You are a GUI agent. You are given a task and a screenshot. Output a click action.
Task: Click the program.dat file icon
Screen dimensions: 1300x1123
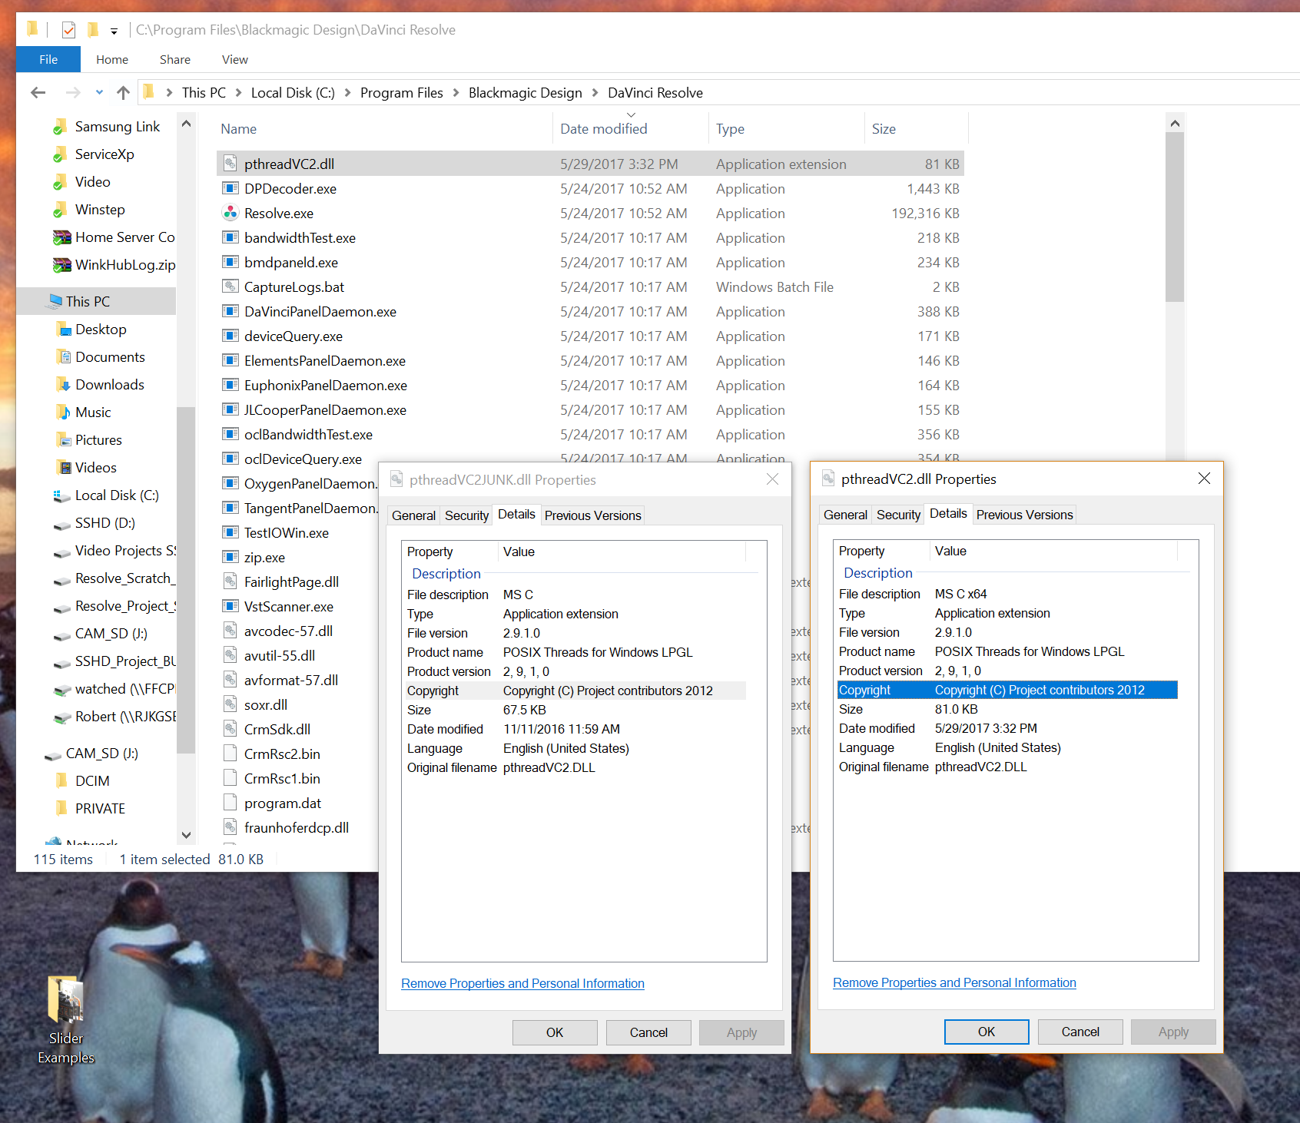pyautogui.click(x=230, y=803)
